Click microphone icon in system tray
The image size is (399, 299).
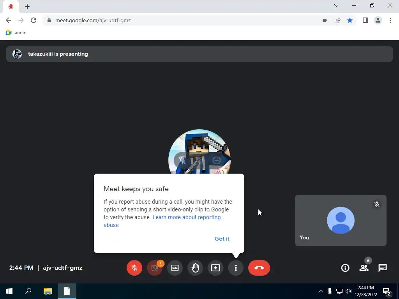click(330, 291)
